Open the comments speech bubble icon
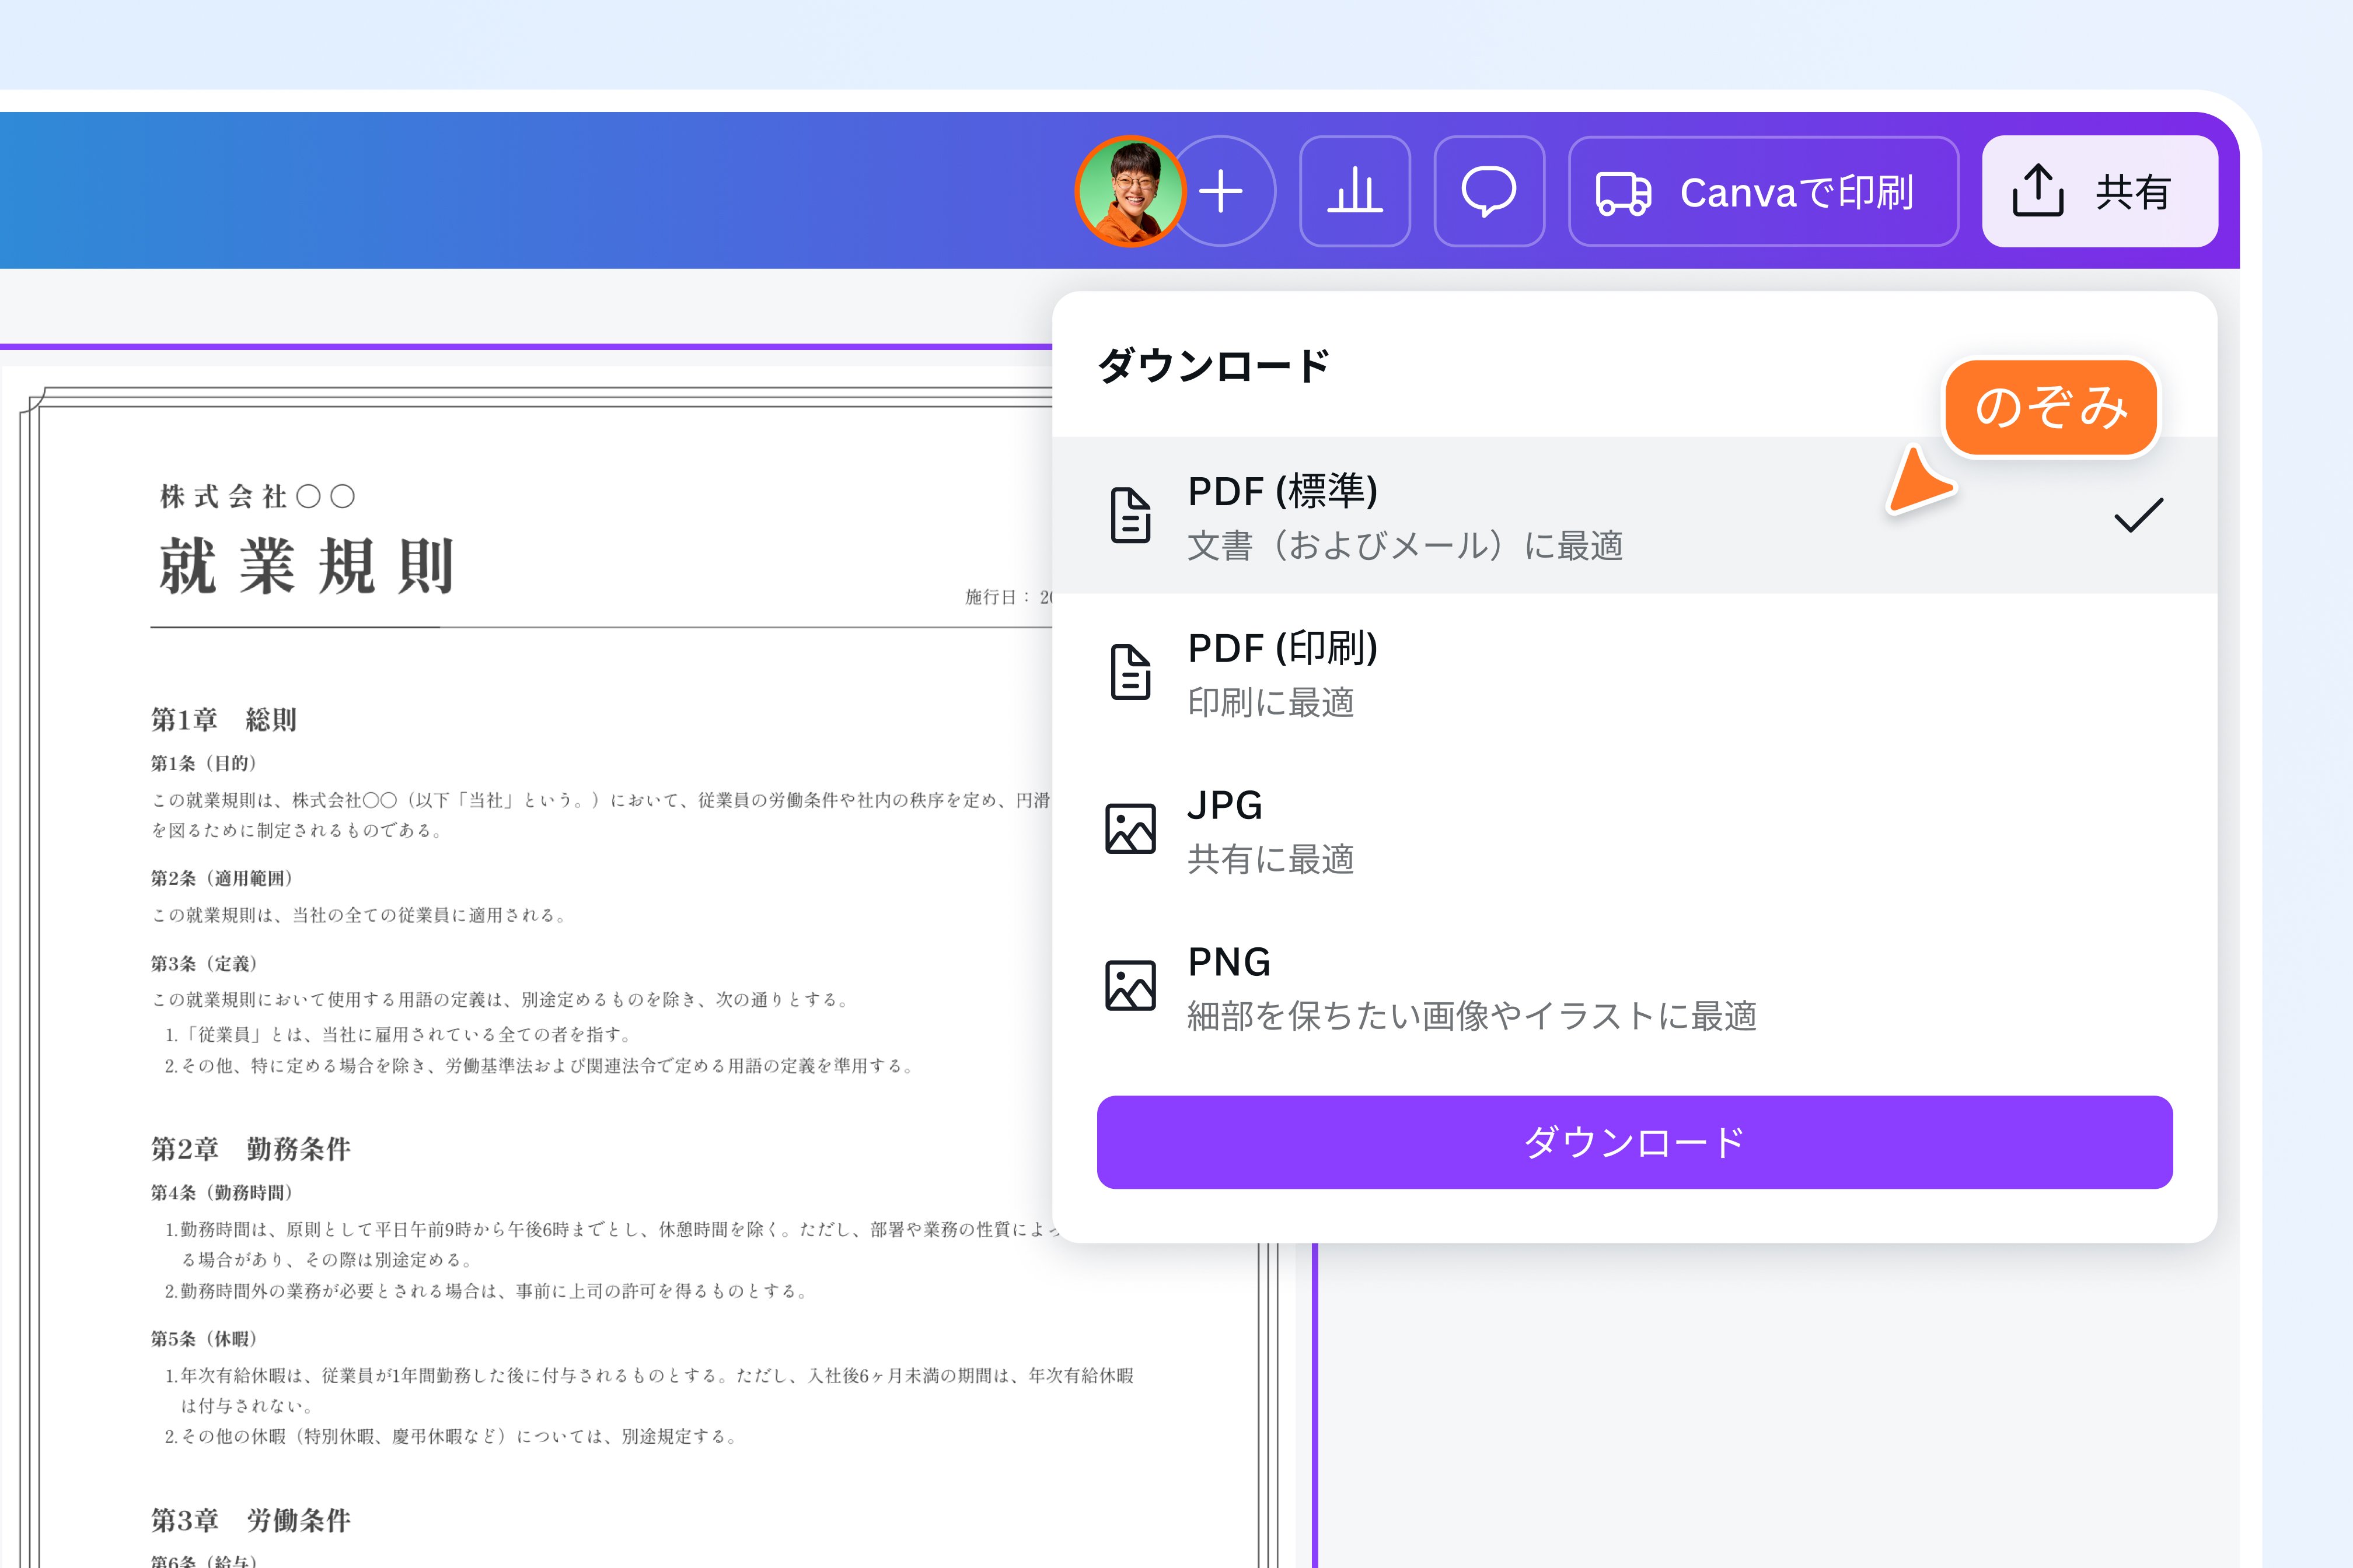 [x=1489, y=191]
